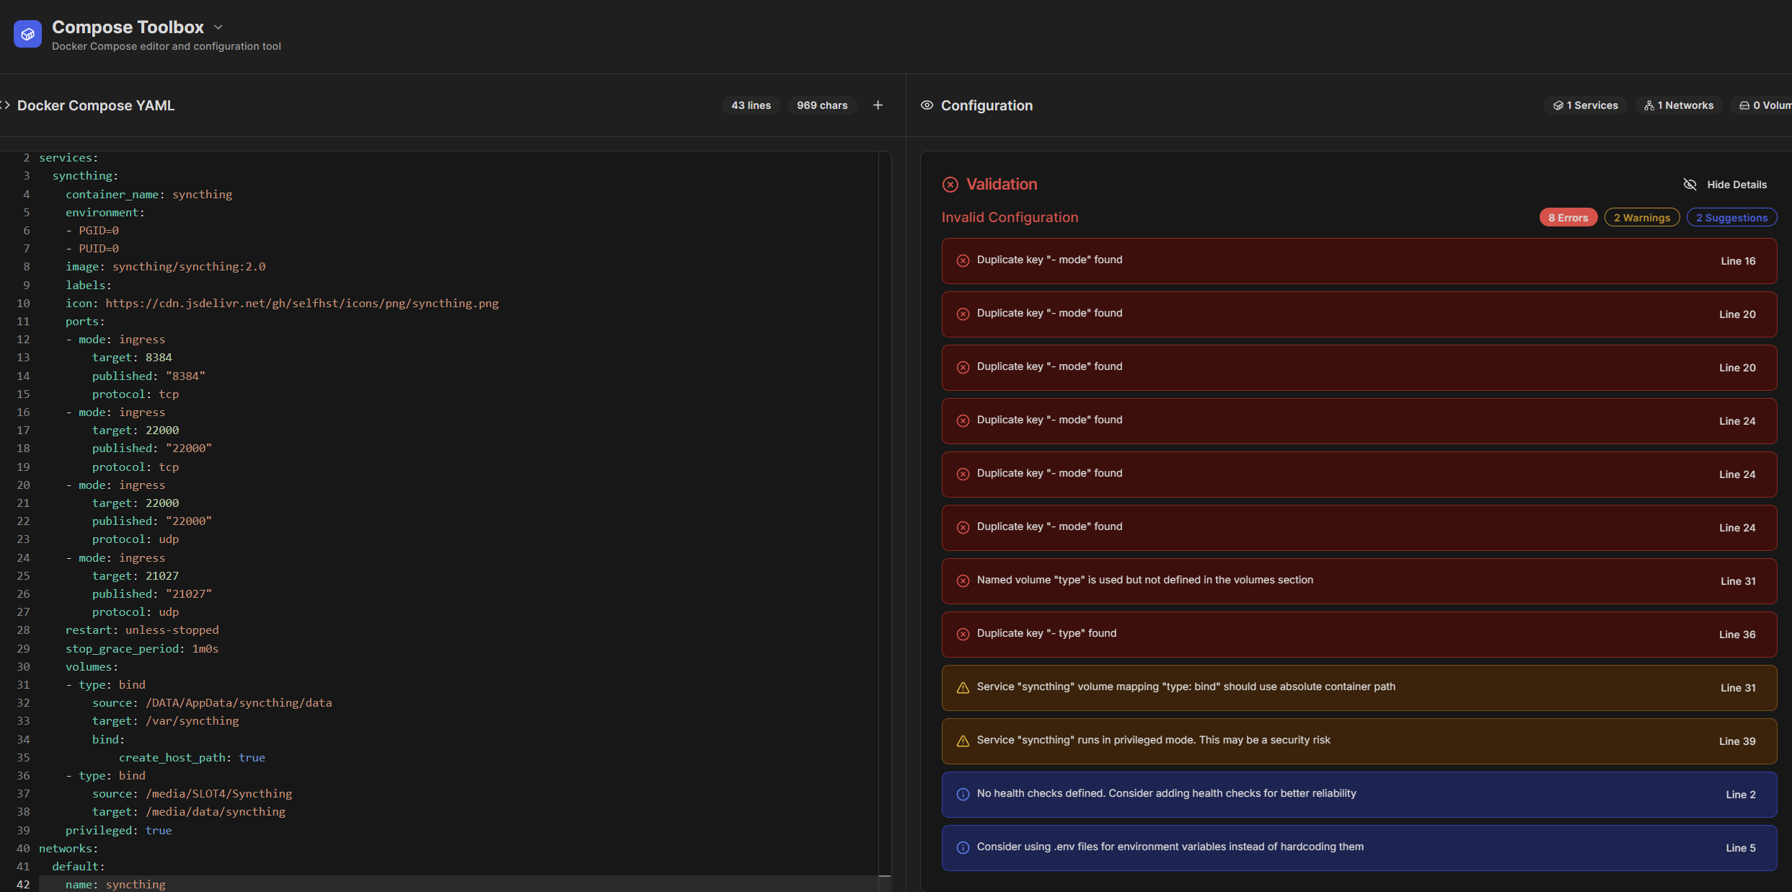Open the Compose Toolbox title dropdown chevron

point(219,27)
